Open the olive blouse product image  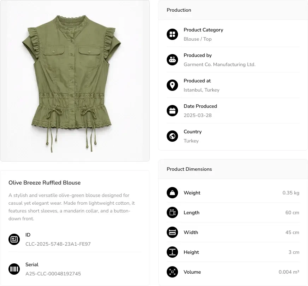pyautogui.click(x=75, y=81)
